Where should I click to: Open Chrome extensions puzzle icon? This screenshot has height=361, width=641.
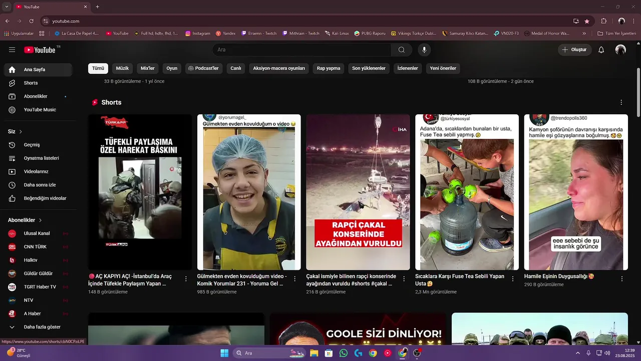[603, 21]
